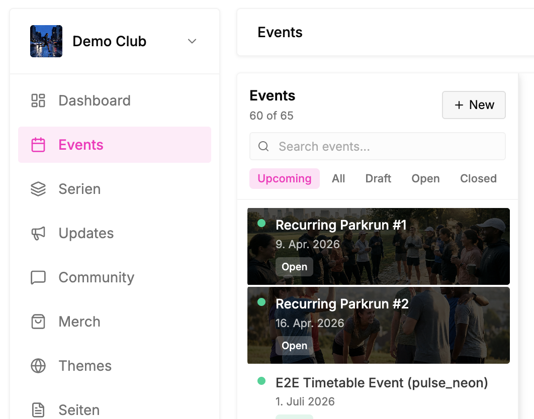Create a new event with New button
Viewport: 534px width, 419px height.
coord(474,105)
